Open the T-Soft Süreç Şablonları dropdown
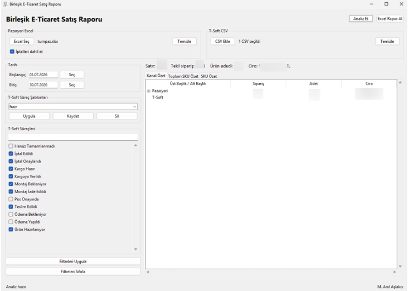Image resolution: width=408 pixels, height=291 pixels. 73,106
